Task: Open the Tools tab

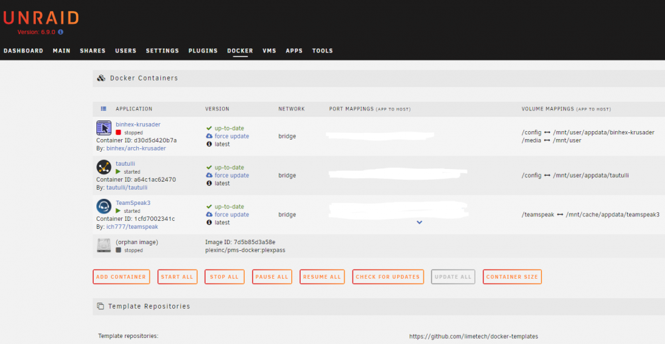Action: [323, 51]
